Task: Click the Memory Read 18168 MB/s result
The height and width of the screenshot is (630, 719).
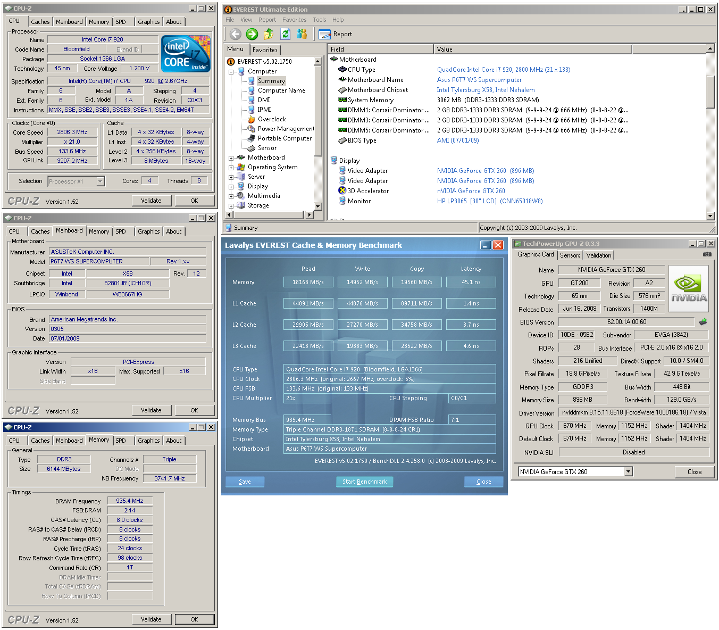Action: point(308,282)
